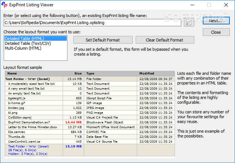
Task: Click 'Letter to the Prime Minister.docx'
Action: coord(33,127)
